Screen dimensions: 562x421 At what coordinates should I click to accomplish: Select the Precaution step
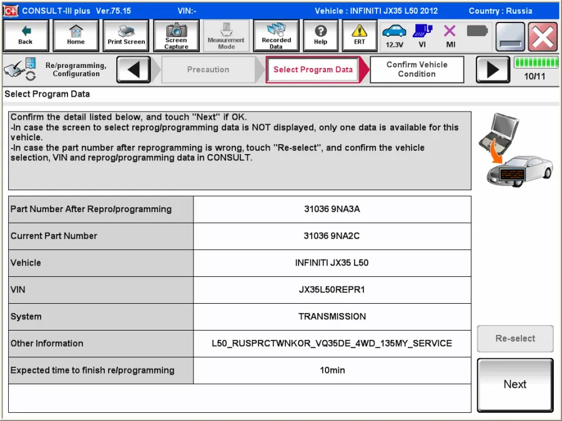coord(208,69)
